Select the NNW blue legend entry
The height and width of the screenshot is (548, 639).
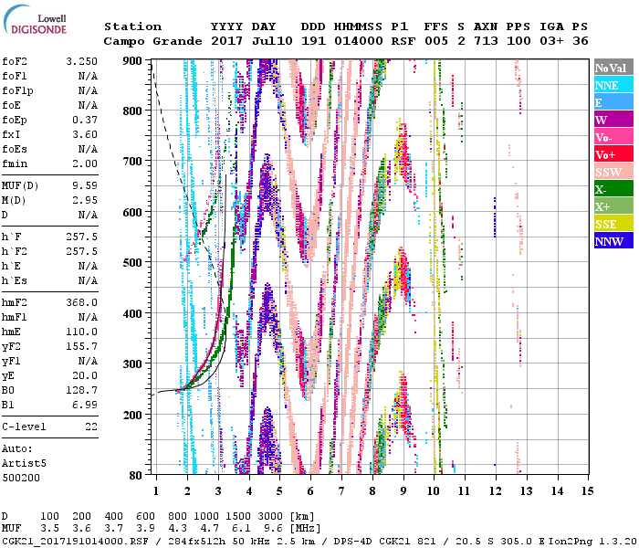point(611,241)
